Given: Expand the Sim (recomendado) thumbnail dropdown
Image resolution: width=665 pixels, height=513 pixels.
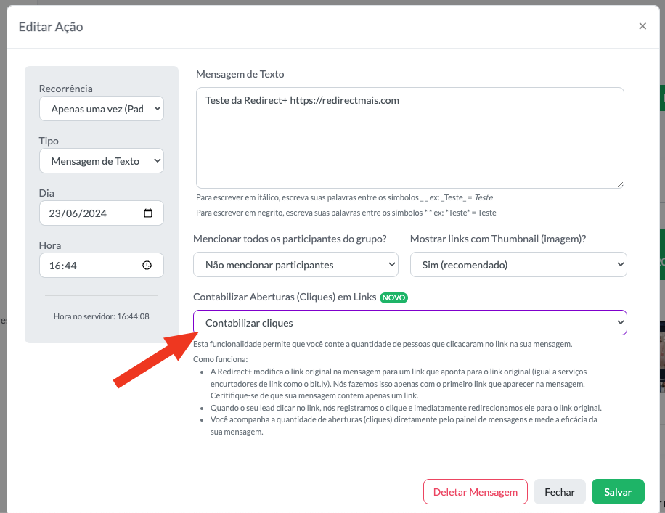Looking at the screenshot, I should tap(518, 265).
